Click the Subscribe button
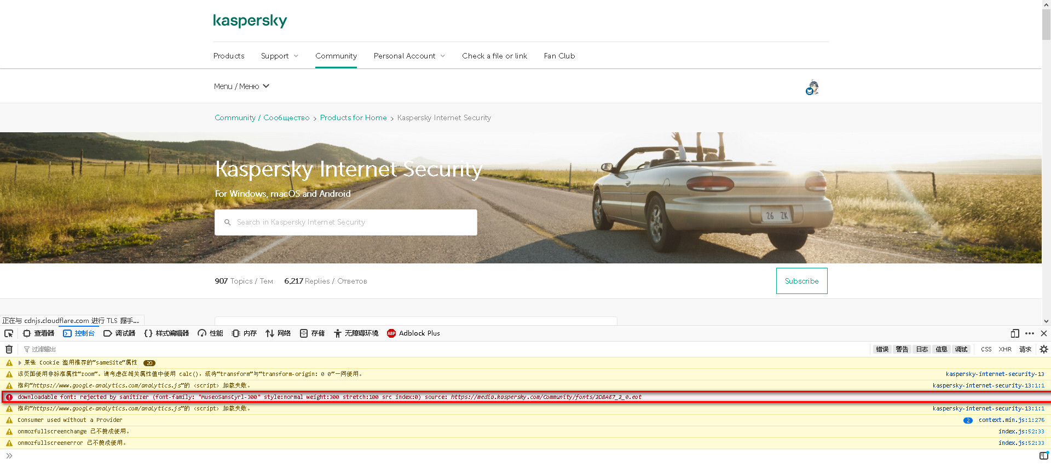Image resolution: width=1051 pixels, height=476 pixels. 801,281
